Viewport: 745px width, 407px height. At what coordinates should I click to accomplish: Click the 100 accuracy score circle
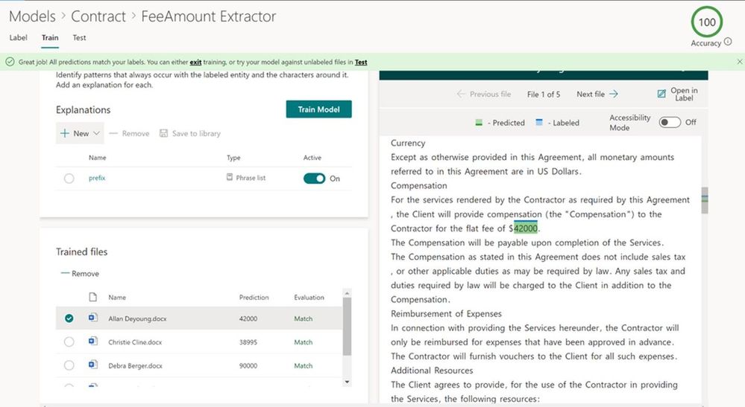706,22
